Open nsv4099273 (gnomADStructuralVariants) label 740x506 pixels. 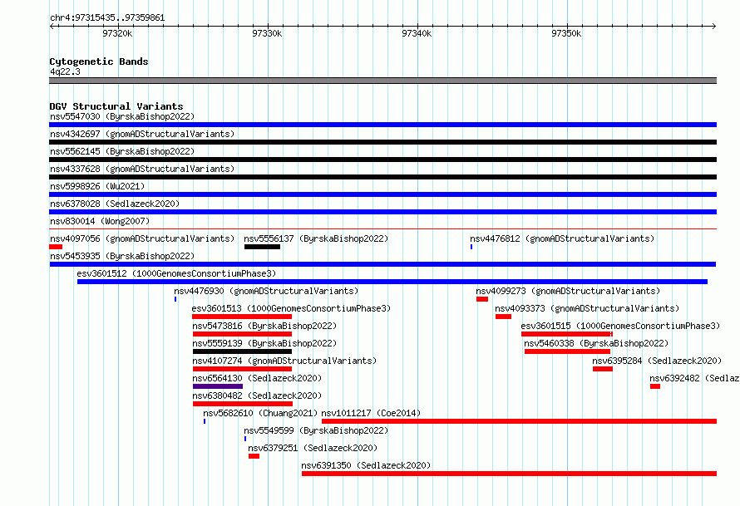(x=568, y=291)
